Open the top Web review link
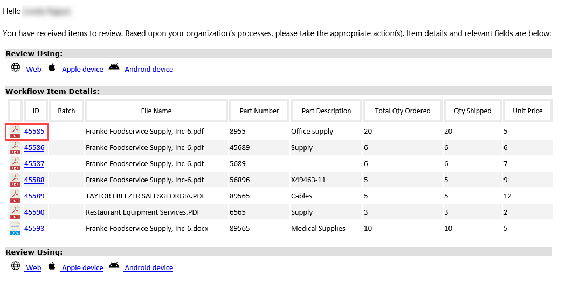 33,70
